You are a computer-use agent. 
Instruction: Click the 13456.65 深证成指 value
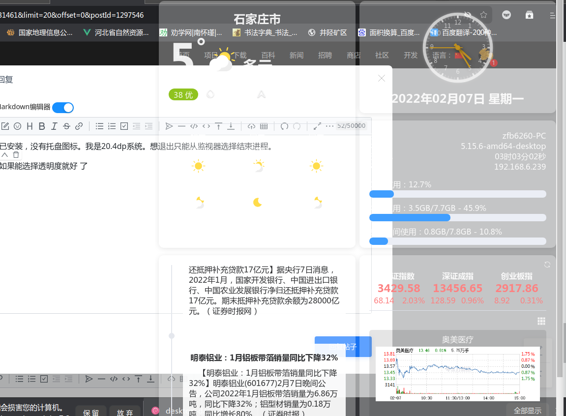tap(458, 288)
